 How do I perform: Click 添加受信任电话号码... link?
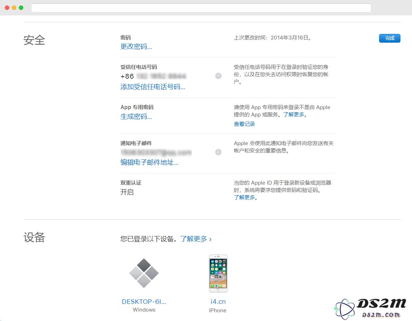(x=153, y=87)
